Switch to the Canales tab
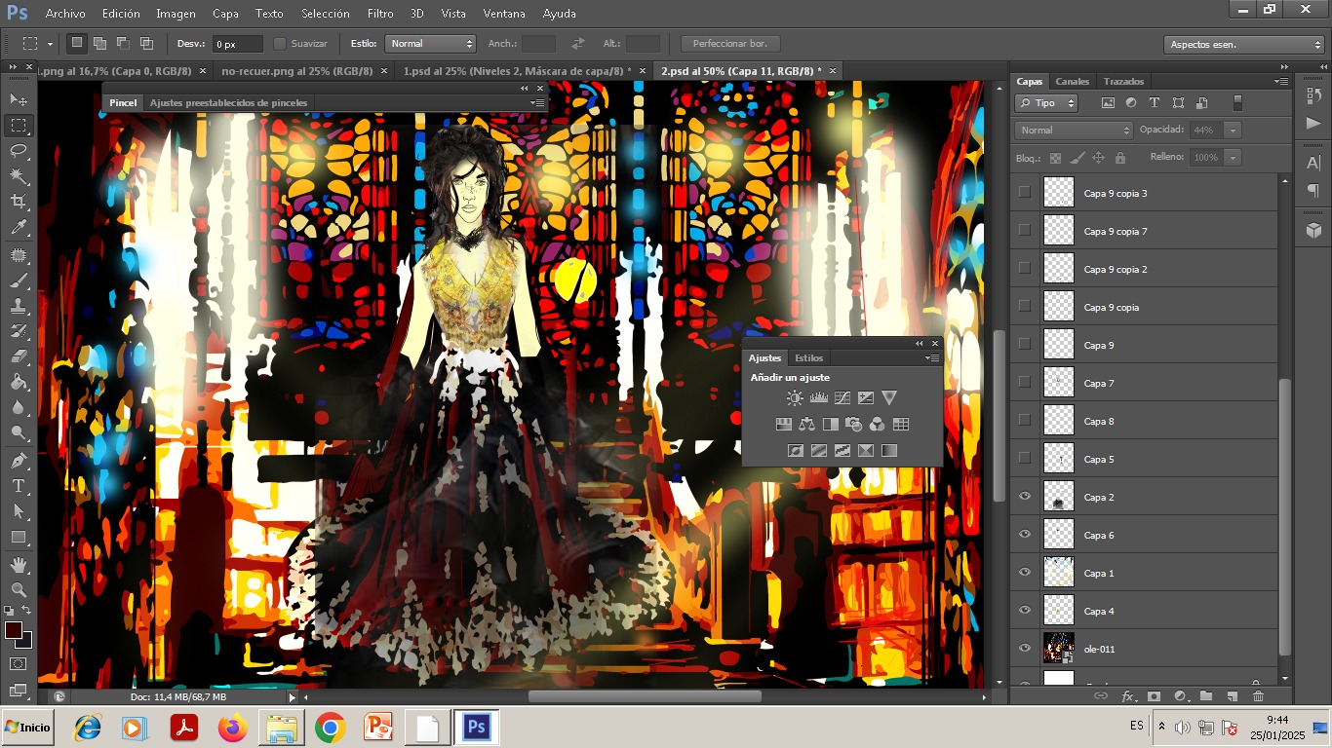The width and height of the screenshot is (1332, 748). [x=1073, y=81]
